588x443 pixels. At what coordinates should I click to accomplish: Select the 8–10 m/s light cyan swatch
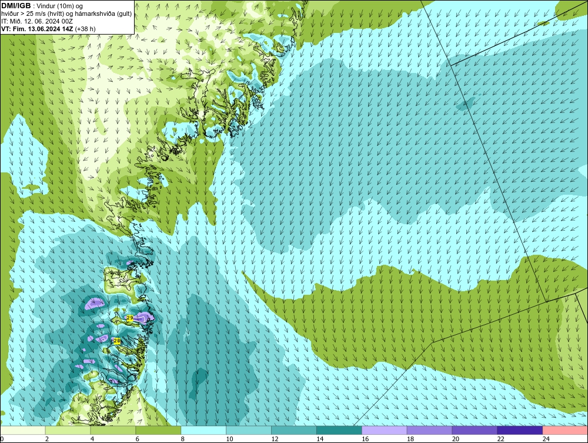[203, 430]
